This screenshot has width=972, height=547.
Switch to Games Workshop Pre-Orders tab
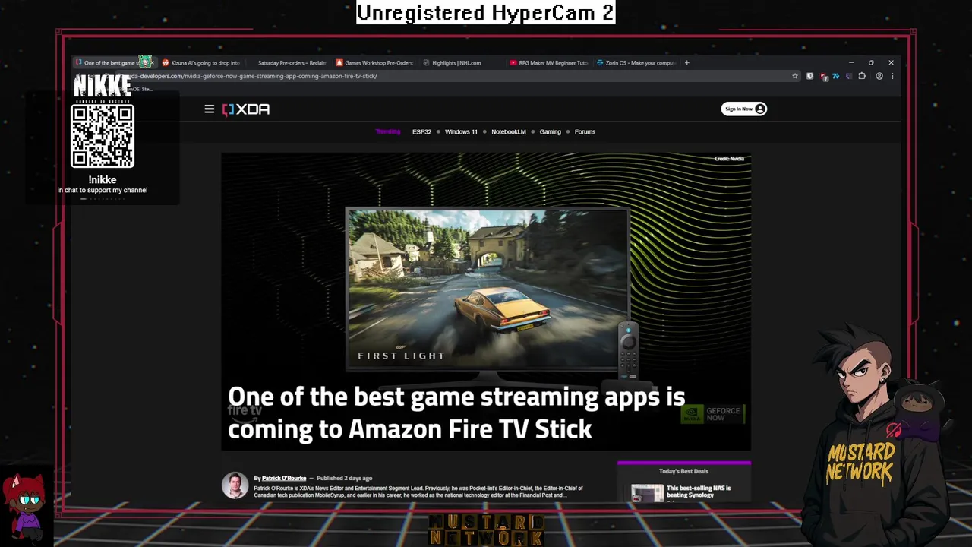tap(376, 63)
